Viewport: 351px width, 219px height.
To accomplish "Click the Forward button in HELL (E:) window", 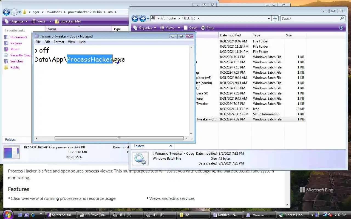I will click(x=143, y=18).
